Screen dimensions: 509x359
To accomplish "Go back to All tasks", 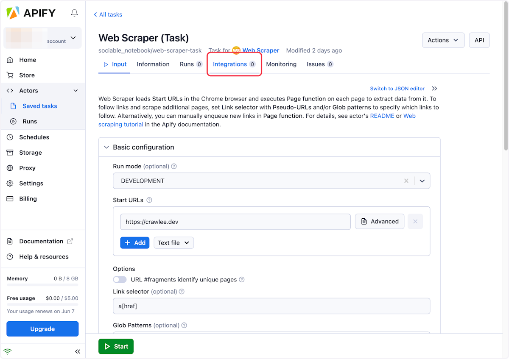I will coord(108,14).
